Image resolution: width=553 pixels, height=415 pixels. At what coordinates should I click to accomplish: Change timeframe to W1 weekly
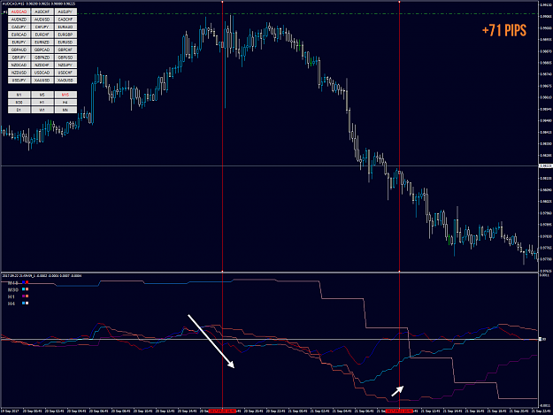click(42, 110)
